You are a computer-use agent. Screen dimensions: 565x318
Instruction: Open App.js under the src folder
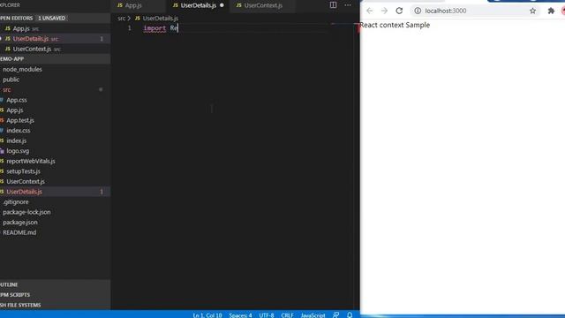55,110
